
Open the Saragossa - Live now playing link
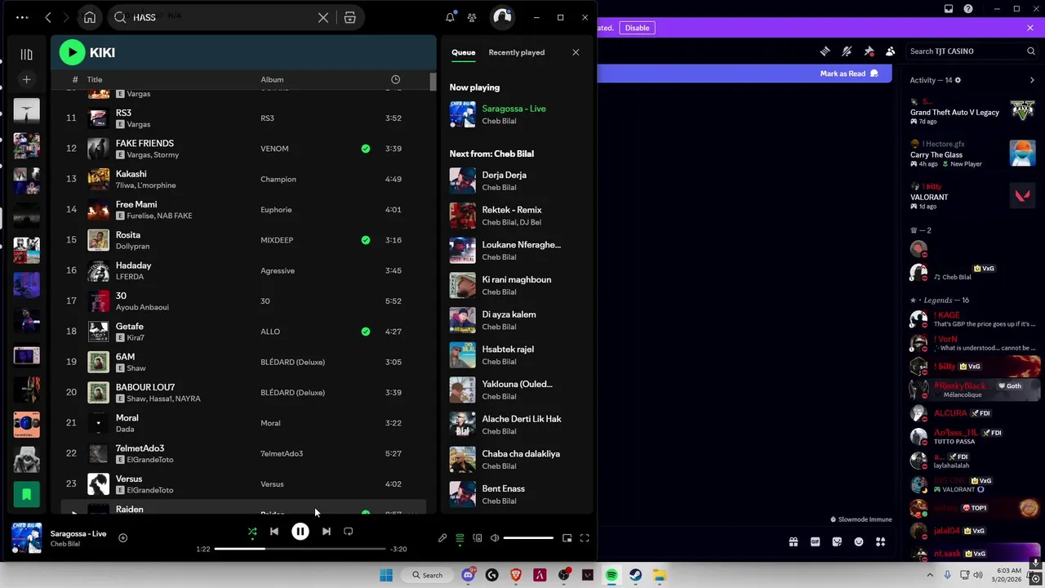[514, 109]
